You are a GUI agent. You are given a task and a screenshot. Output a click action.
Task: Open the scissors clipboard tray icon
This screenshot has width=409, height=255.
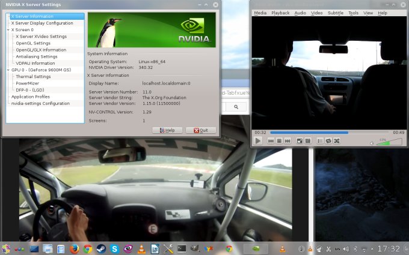tap(328, 249)
